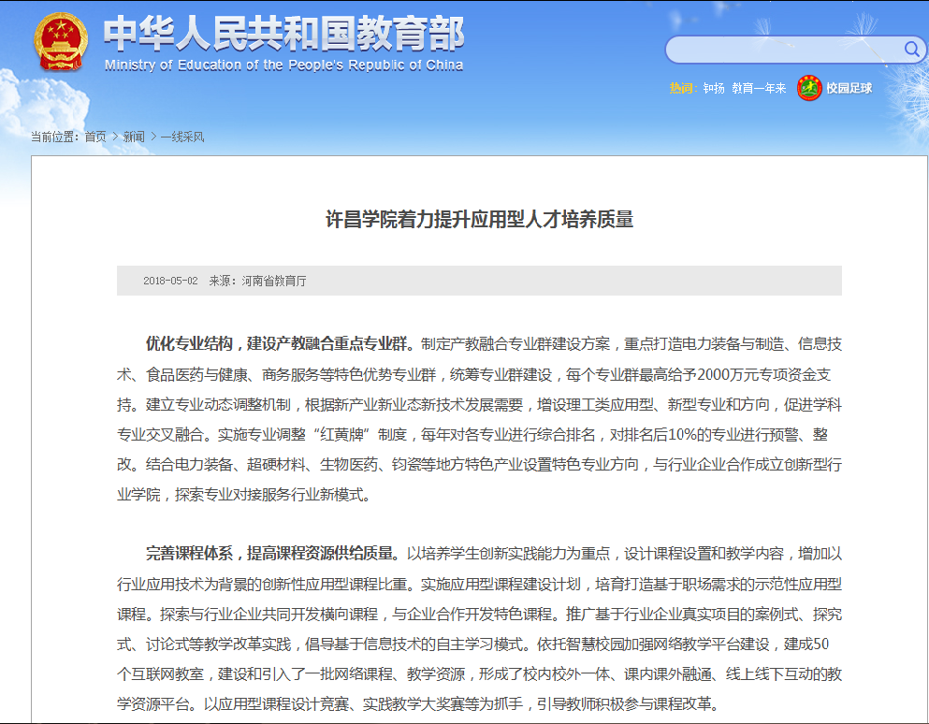Click the Ministry of Education English subtitle
The image size is (929, 724).
coord(283,65)
